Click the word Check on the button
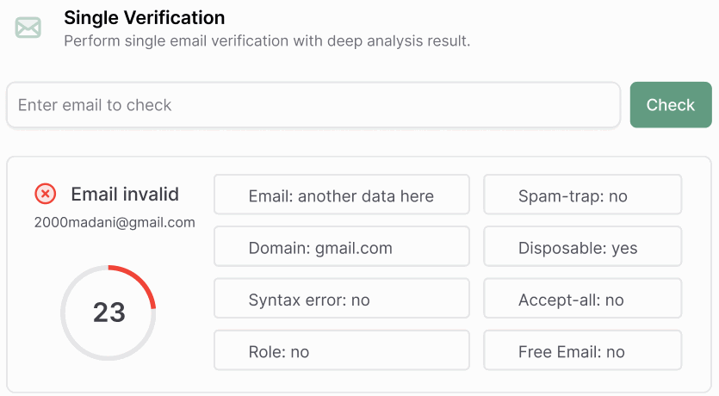The width and height of the screenshot is (719, 396). click(670, 105)
